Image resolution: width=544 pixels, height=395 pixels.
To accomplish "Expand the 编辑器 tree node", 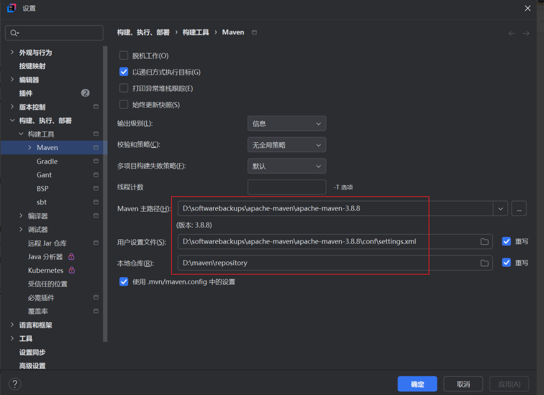I will coord(12,79).
